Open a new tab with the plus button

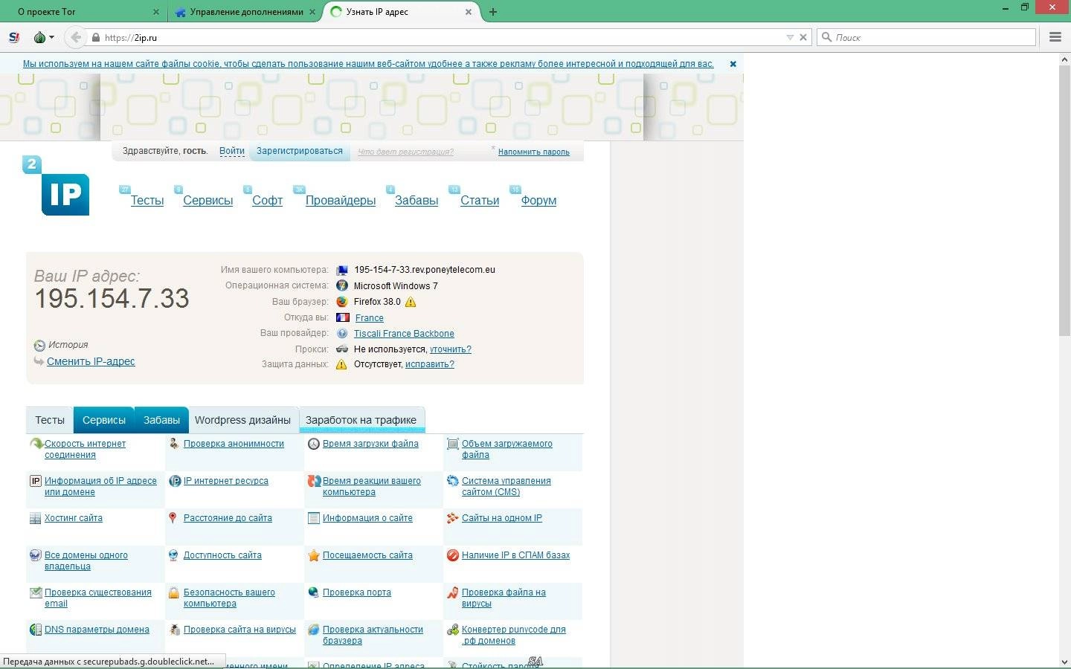pyautogui.click(x=493, y=12)
